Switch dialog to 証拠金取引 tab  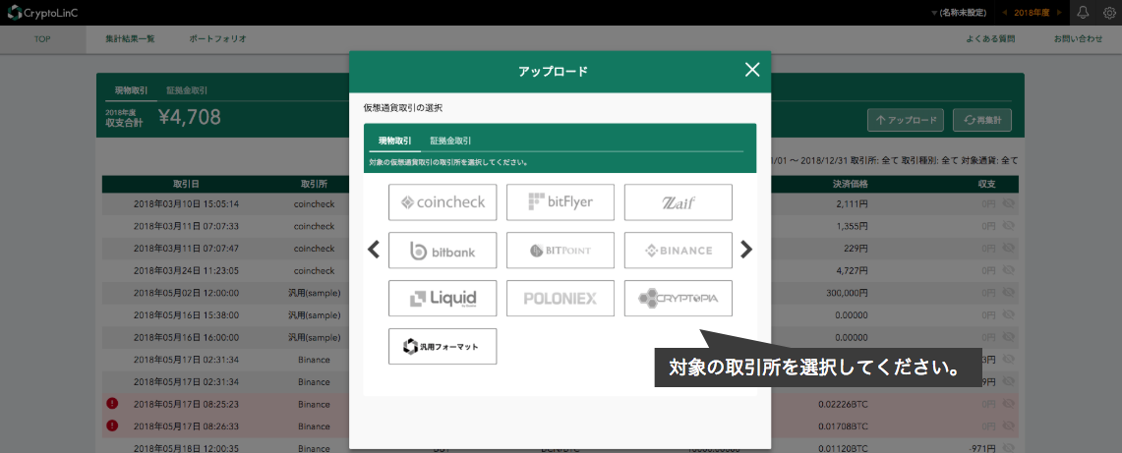[x=450, y=141]
